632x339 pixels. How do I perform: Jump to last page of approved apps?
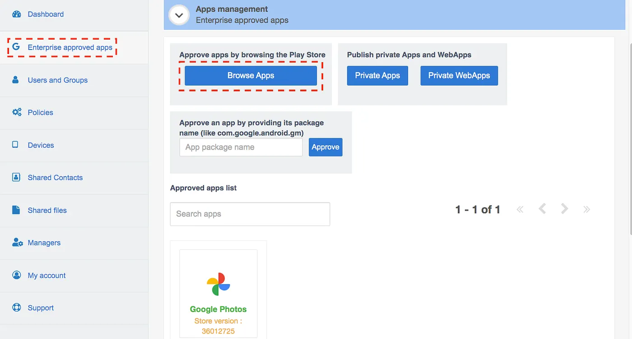coord(586,209)
